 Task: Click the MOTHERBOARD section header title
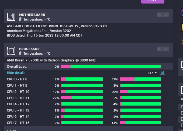32,15
